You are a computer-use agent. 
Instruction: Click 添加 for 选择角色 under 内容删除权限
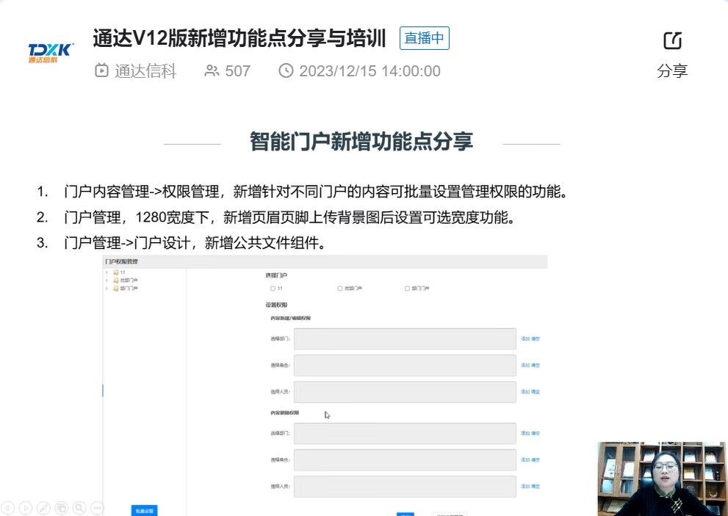525,459
